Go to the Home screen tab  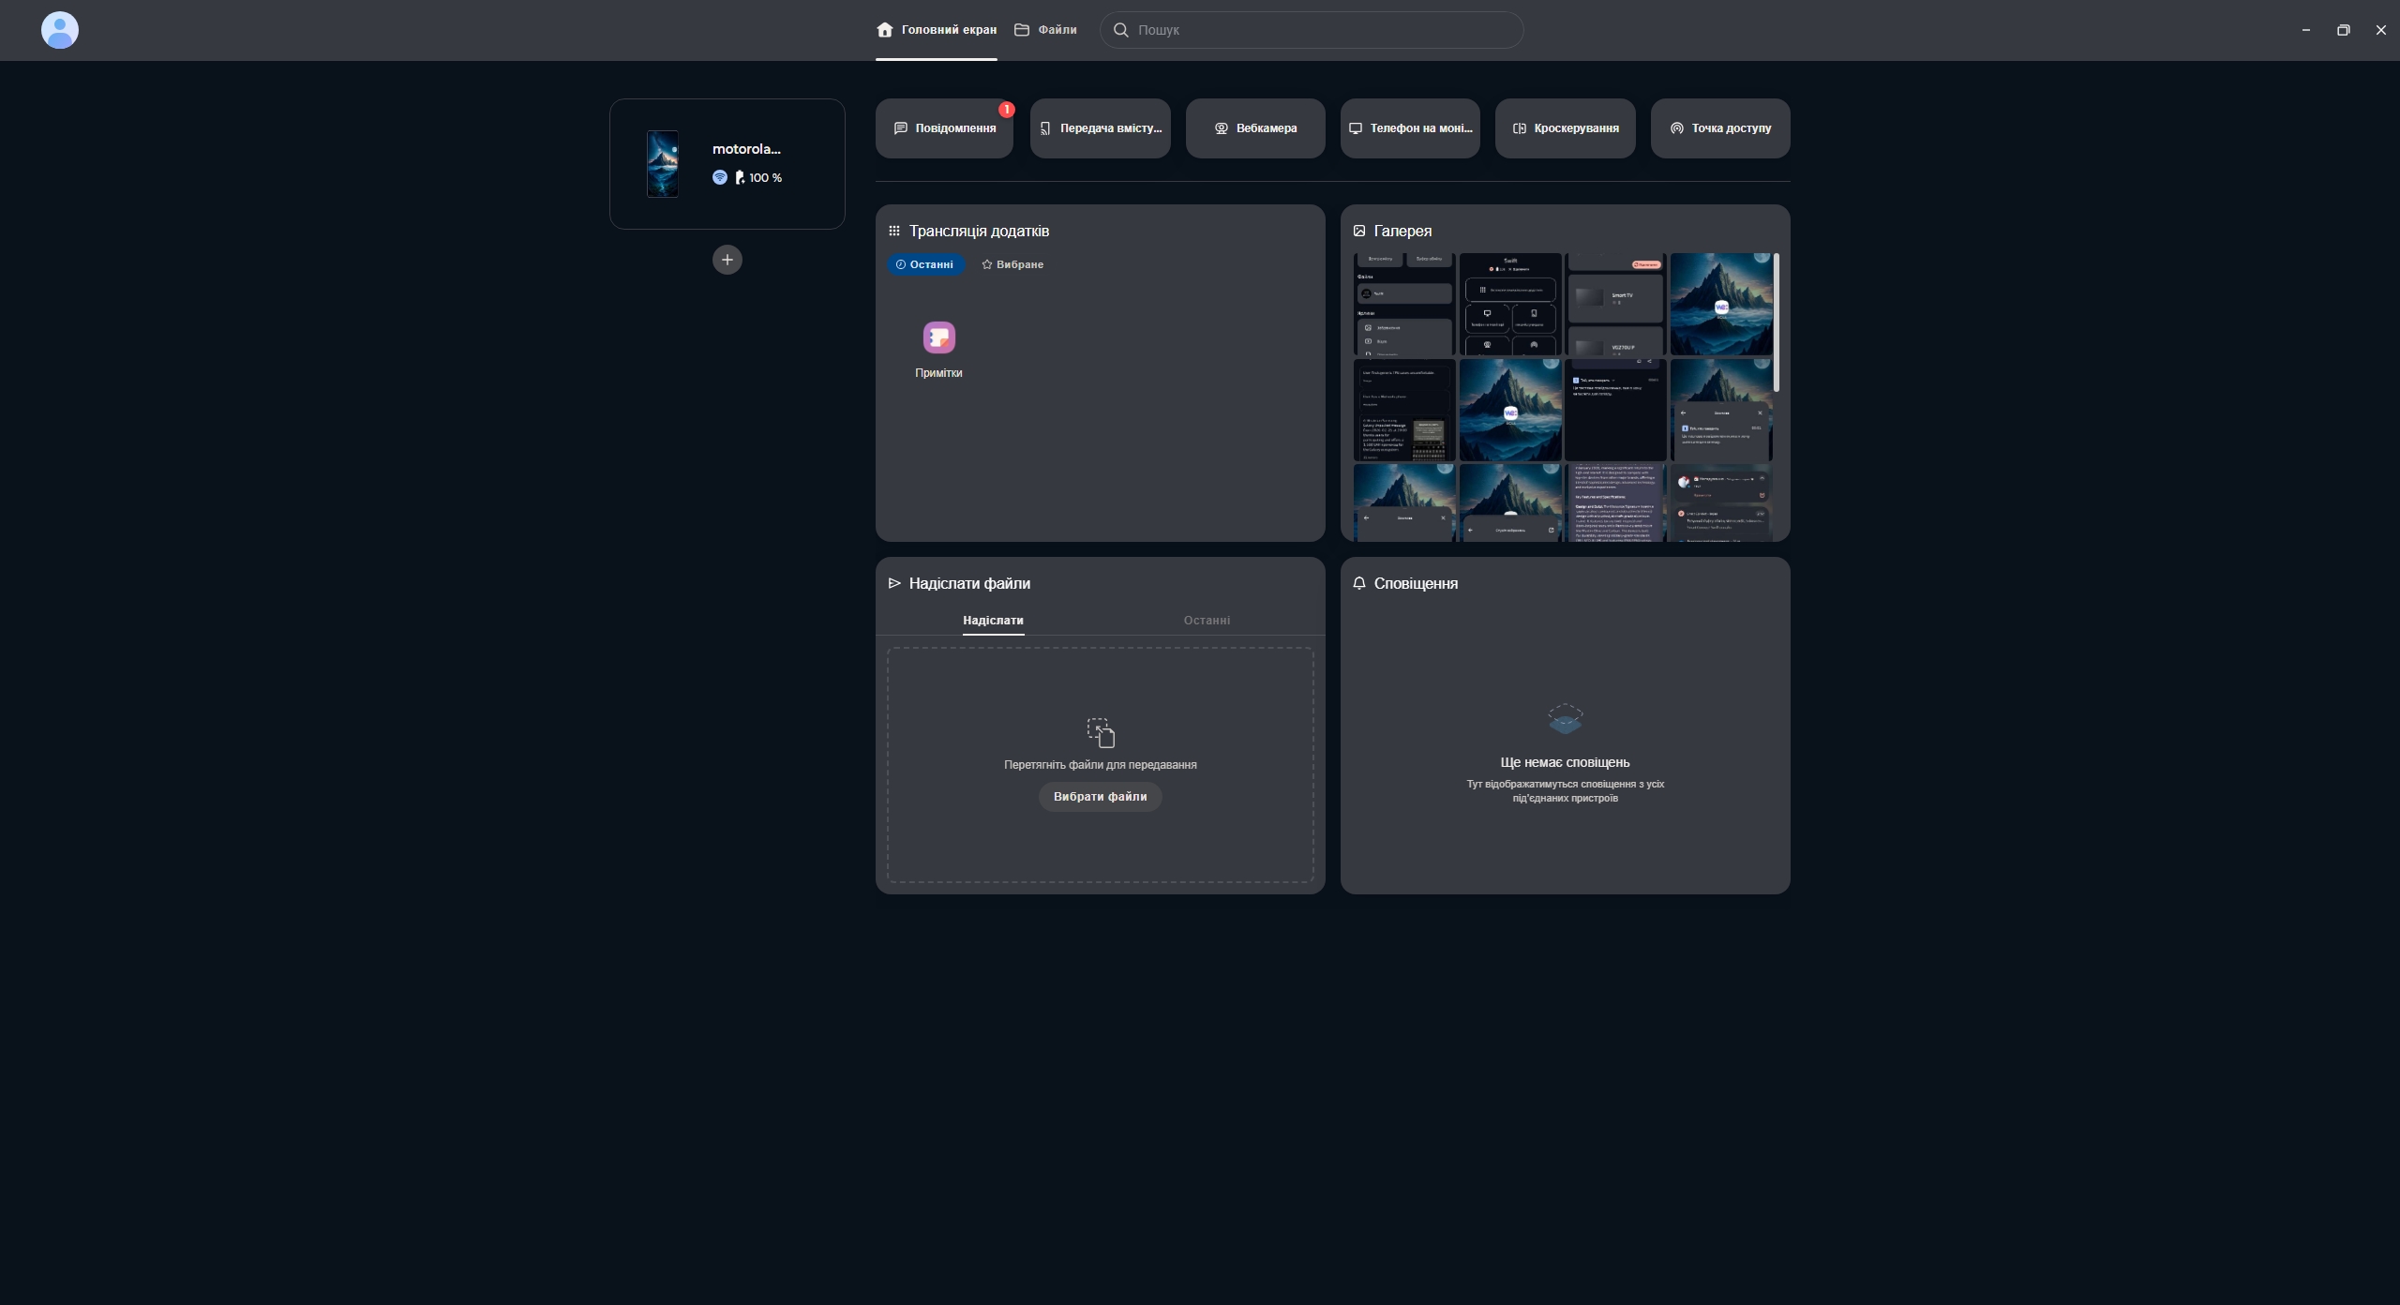coord(936,30)
